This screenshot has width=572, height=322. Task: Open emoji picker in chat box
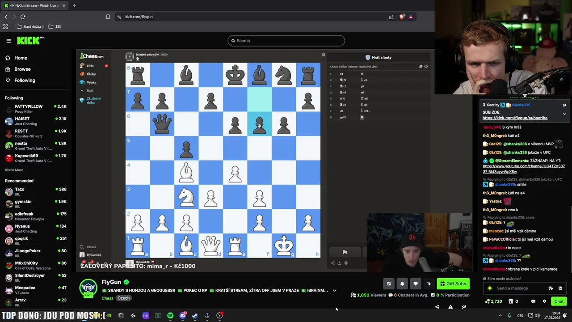point(560,288)
